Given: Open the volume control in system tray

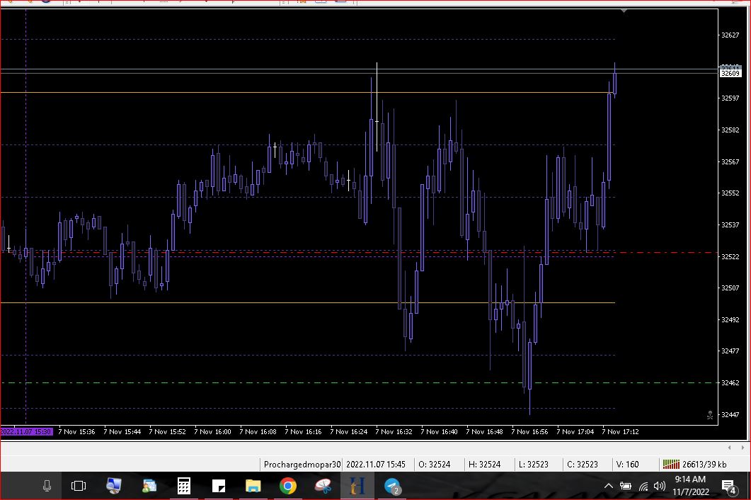Looking at the screenshot, I should click(660, 486).
